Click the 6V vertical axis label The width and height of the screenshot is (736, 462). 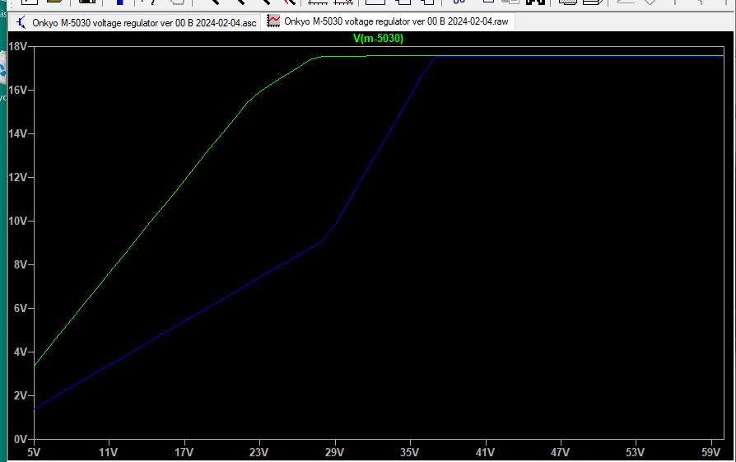tap(21, 308)
